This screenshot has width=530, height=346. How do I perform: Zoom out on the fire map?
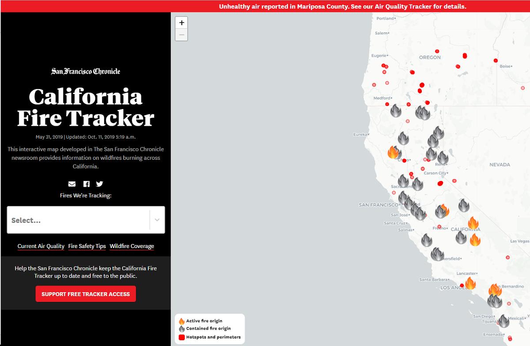[x=182, y=35]
